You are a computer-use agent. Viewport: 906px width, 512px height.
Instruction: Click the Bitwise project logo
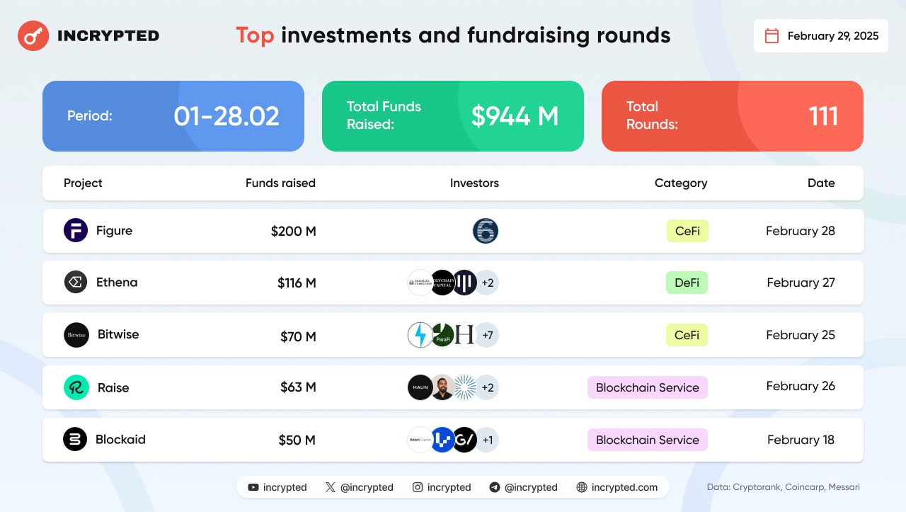pyautogui.click(x=76, y=335)
